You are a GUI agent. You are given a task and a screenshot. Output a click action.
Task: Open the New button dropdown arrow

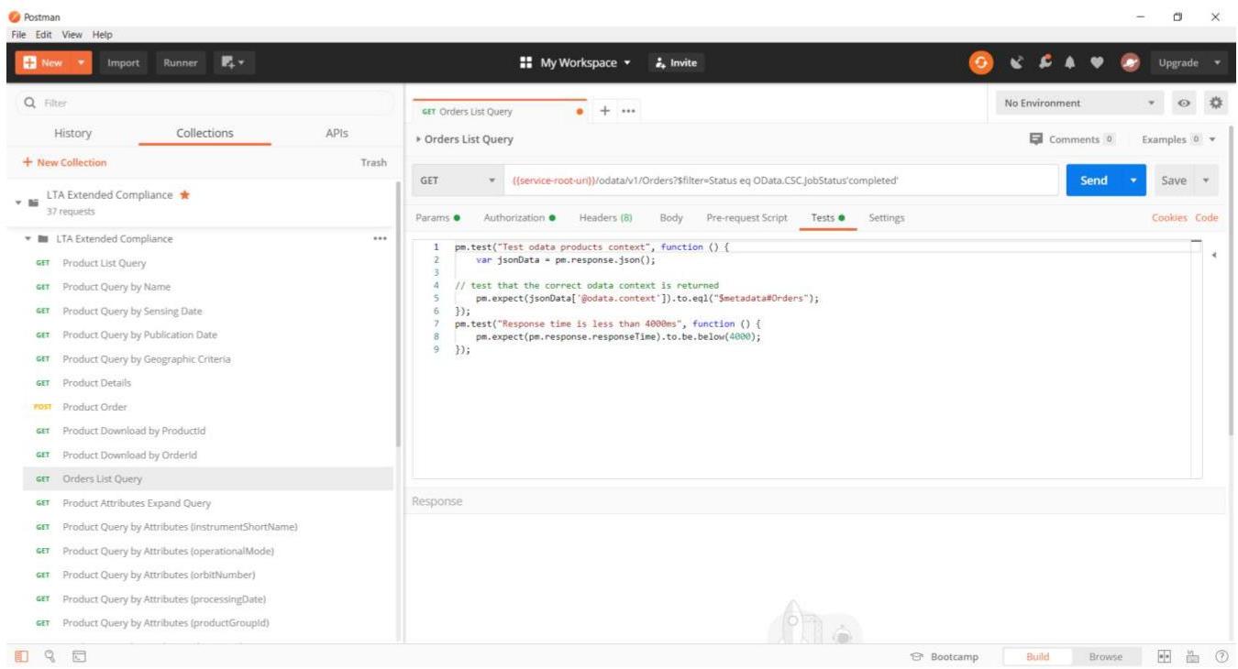tap(80, 62)
